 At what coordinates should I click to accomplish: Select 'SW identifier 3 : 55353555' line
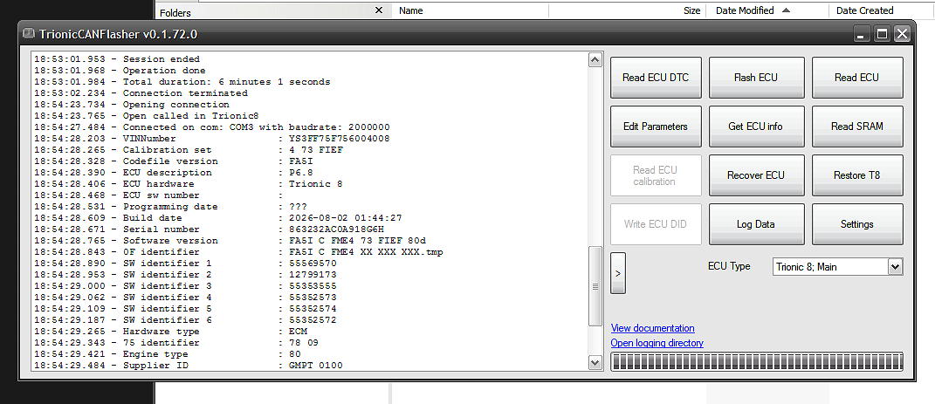(x=185, y=286)
